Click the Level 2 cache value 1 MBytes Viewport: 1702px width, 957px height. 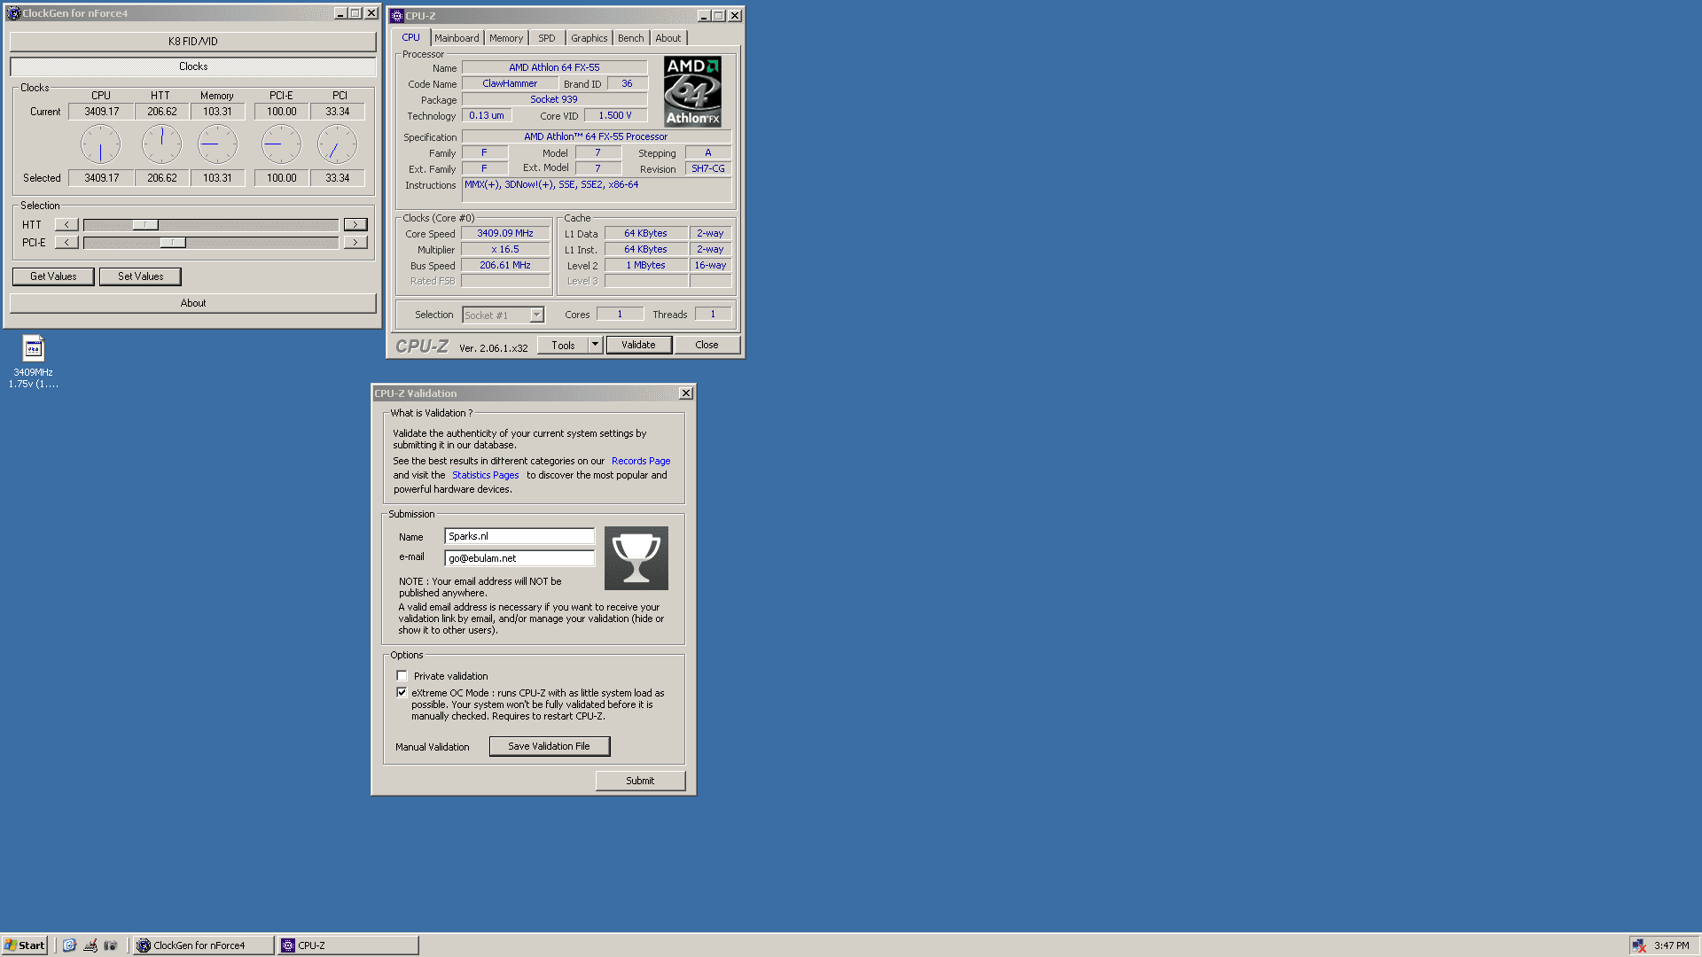click(645, 266)
